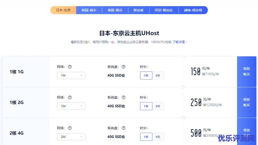258x145 pixels.
Task: Select 3年 duration for 2核 4G plan
Action: point(158,137)
